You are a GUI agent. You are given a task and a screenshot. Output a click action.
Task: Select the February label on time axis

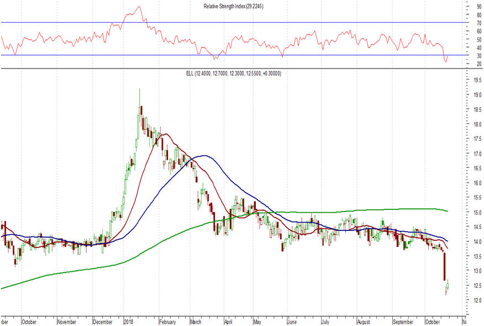(168, 321)
